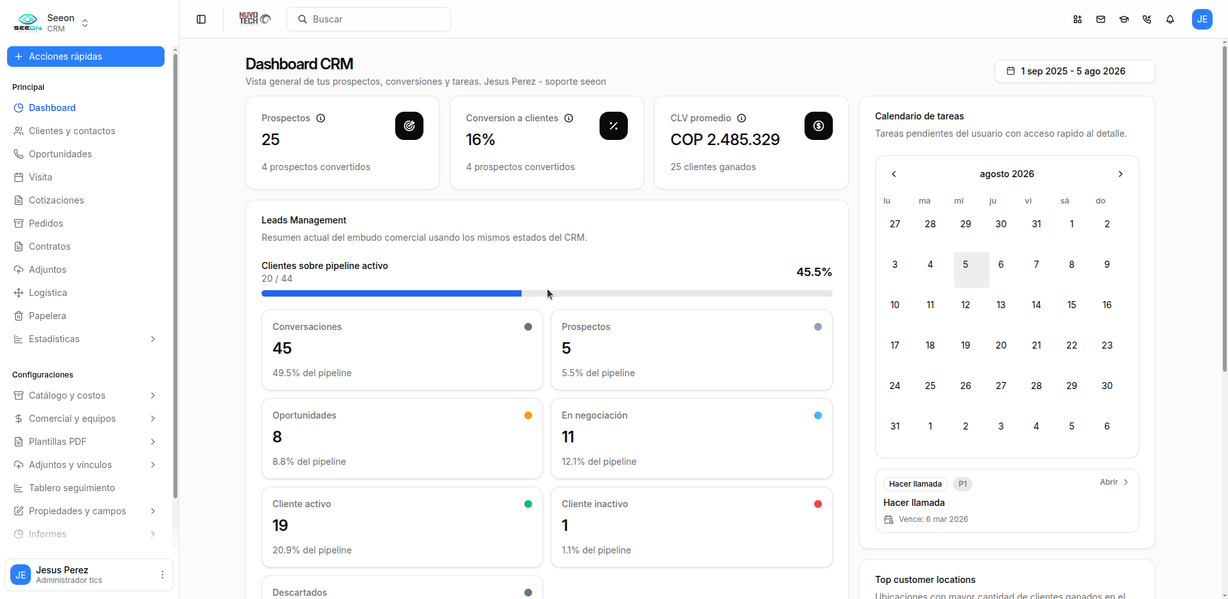The image size is (1228, 599).
Task: Select August 12 in the calendar
Action: 965,305
